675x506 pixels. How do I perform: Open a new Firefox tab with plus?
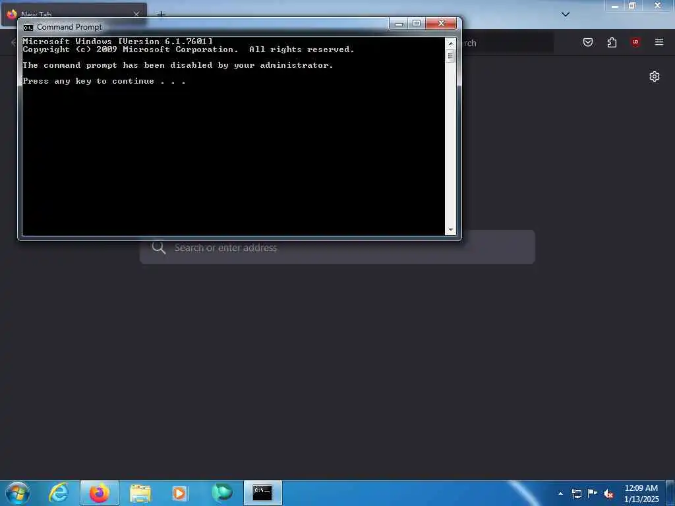pyautogui.click(x=161, y=14)
